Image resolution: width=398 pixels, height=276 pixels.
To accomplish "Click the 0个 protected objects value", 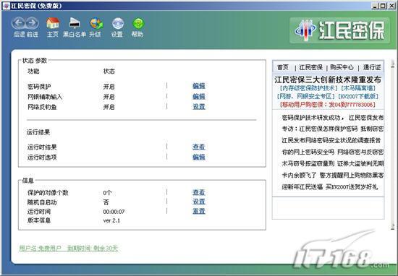I will point(107,193).
